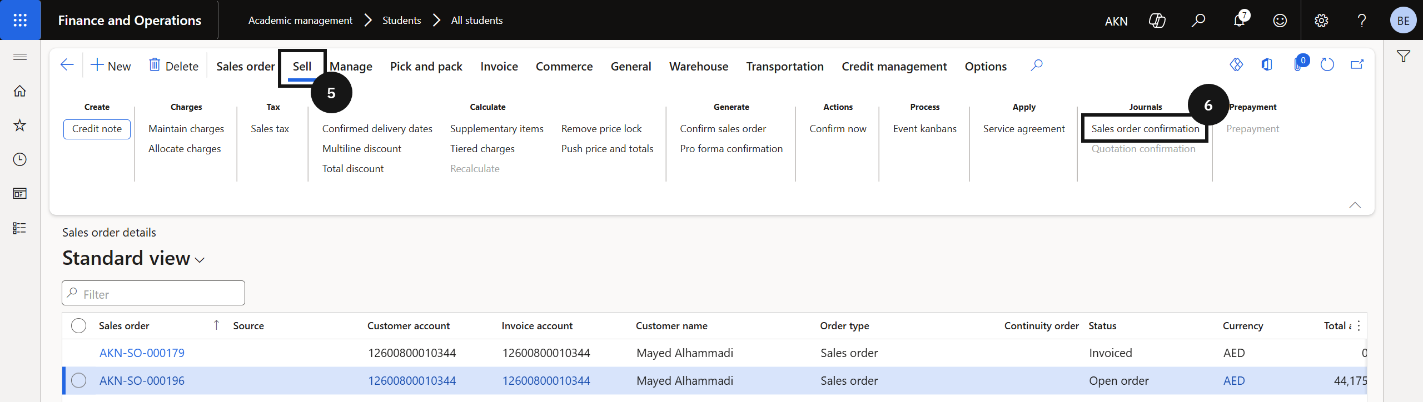Open Service agreement
The width and height of the screenshot is (1423, 402).
pos(1024,129)
